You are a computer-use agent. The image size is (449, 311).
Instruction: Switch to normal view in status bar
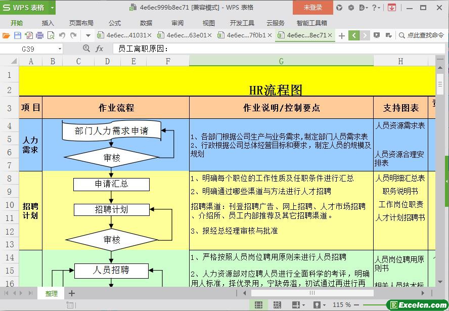point(258,305)
